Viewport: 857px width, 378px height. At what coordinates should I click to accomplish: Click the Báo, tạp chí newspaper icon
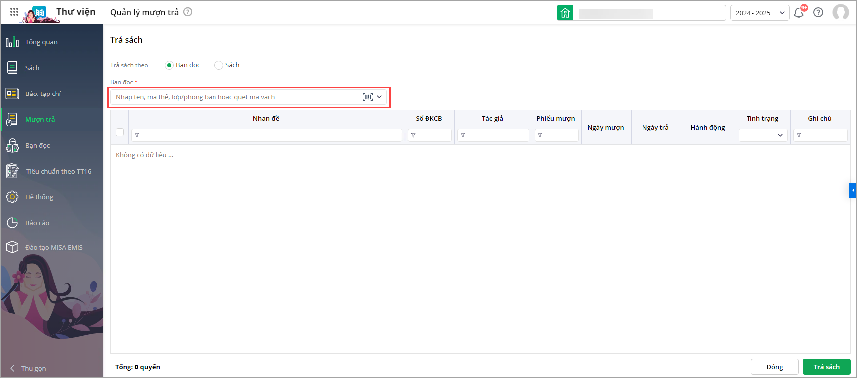pos(12,94)
